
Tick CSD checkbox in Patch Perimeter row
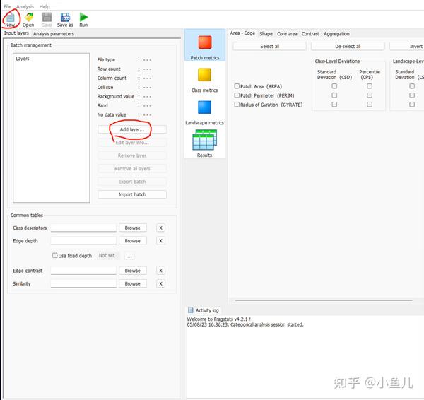pyautogui.click(x=334, y=95)
